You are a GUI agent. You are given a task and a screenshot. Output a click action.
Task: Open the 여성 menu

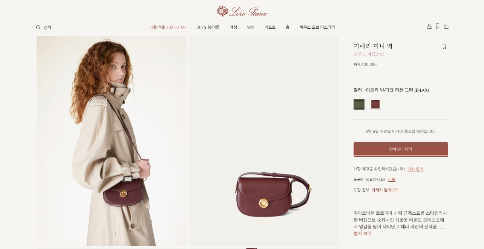(x=233, y=27)
